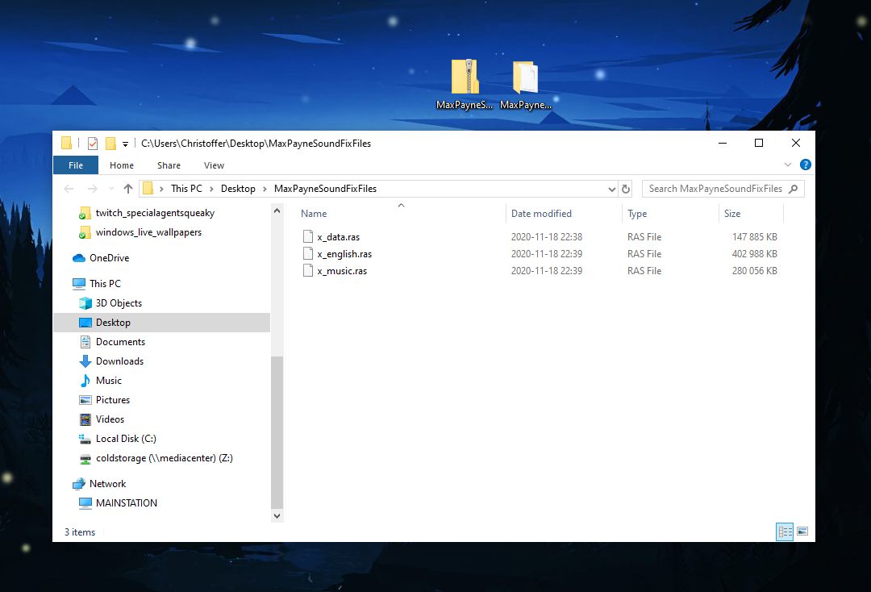Expand the ribbon with the chevron arrow

point(788,165)
